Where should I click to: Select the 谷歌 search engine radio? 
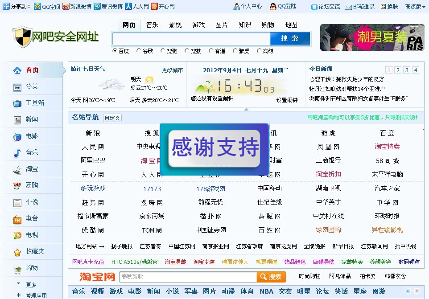pos(139,50)
